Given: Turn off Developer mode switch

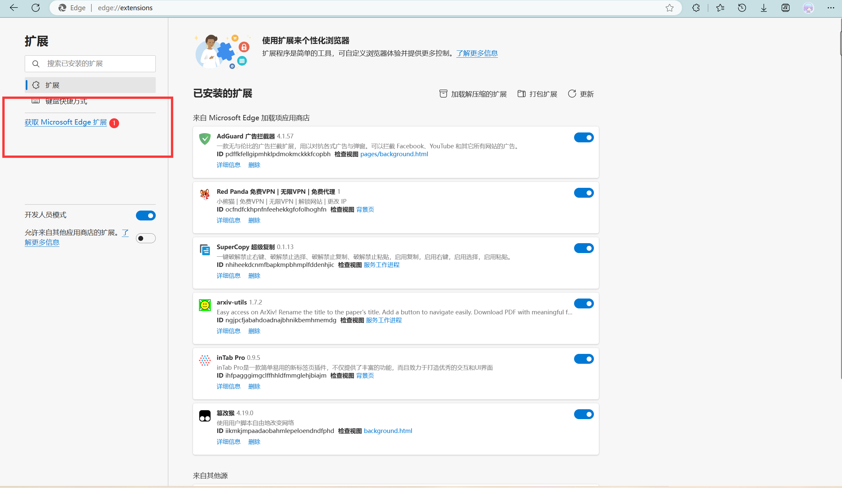Looking at the screenshot, I should [x=146, y=215].
